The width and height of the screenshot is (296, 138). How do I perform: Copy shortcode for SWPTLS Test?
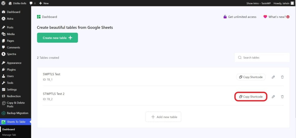251,77
